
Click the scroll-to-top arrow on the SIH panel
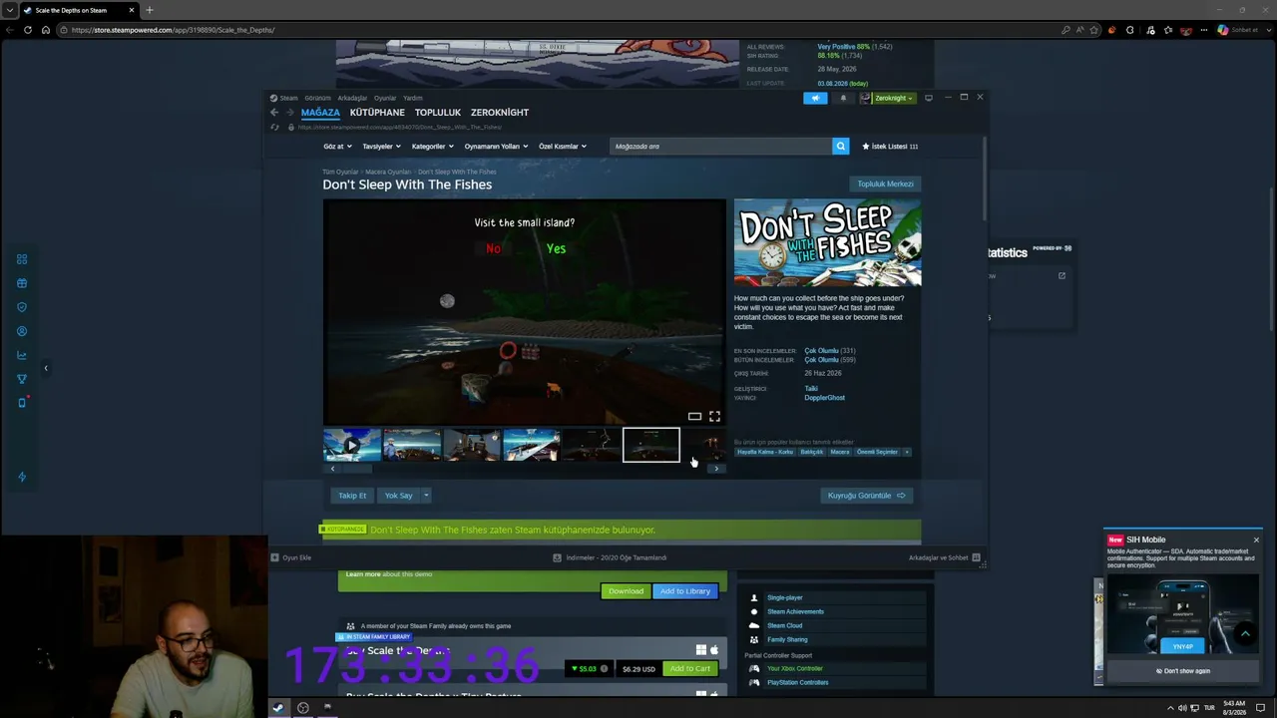click(x=1245, y=633)
